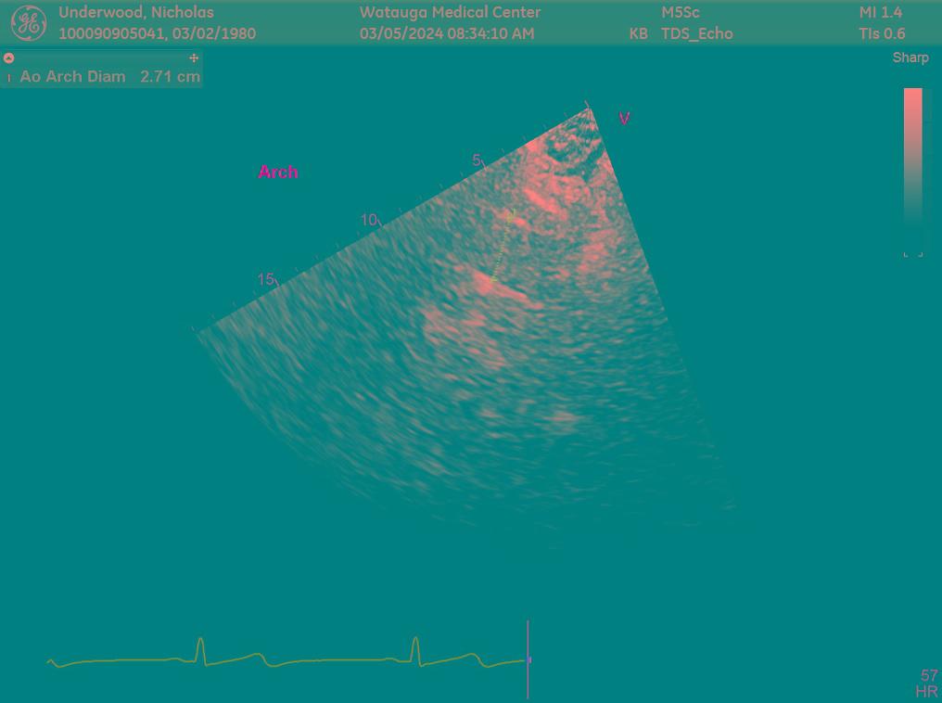Viewport: 942px width, 703px height.
Task: Click the TDS_Echo preset label
Action: coord(696,34)
